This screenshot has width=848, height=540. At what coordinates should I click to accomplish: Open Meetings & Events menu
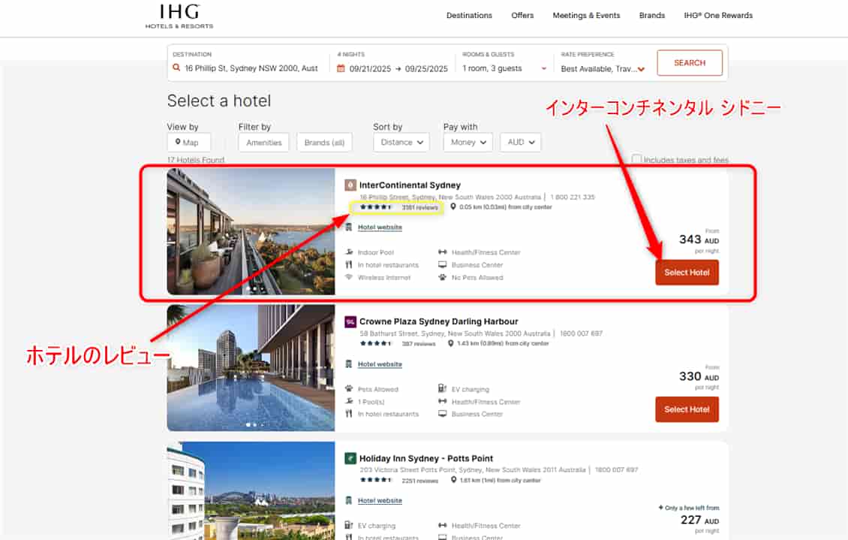pyautogui.click(x=586, y=15)
